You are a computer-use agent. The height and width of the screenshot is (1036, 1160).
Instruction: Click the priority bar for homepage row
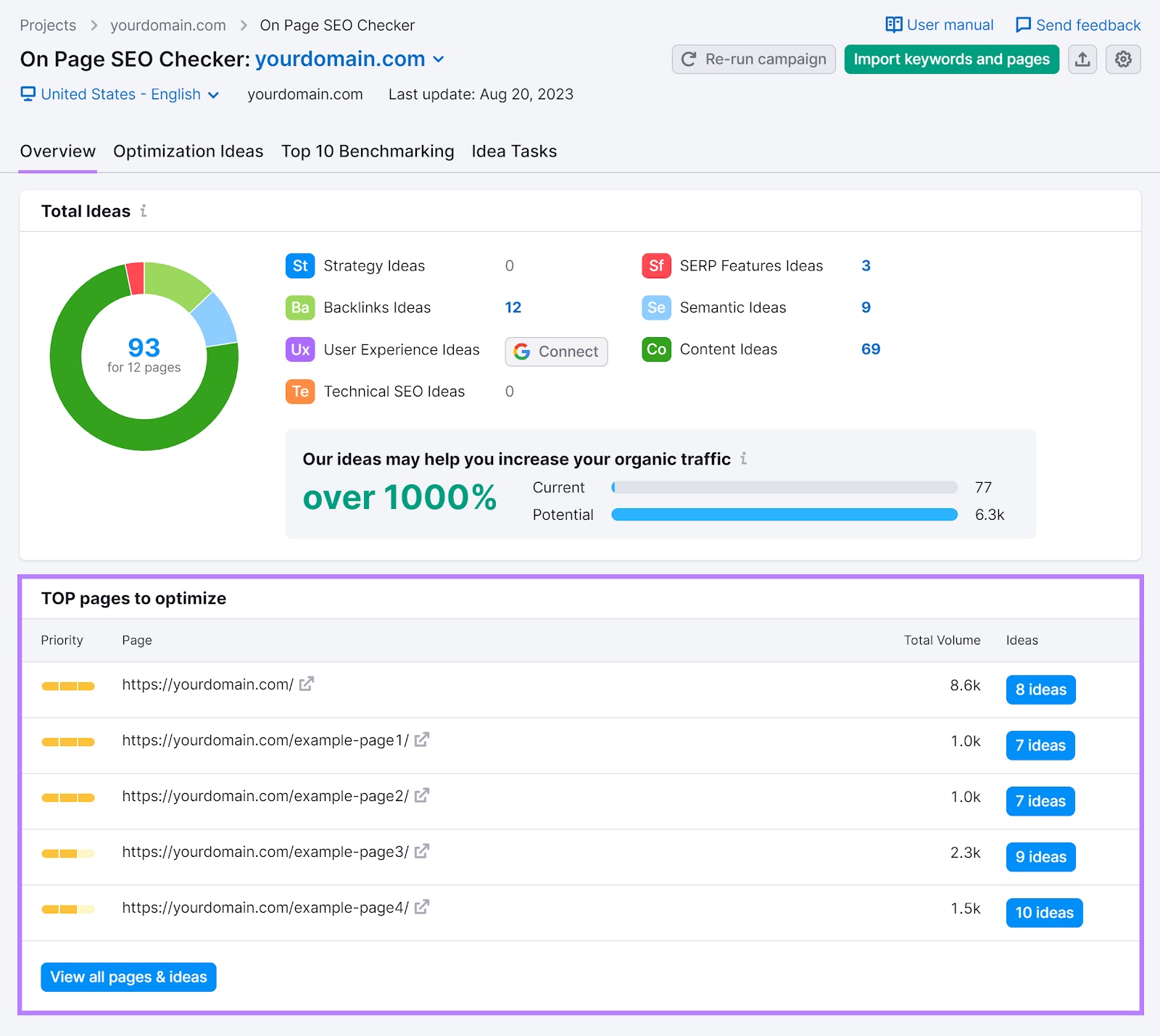pyautogui.click(x=68, y=687)
